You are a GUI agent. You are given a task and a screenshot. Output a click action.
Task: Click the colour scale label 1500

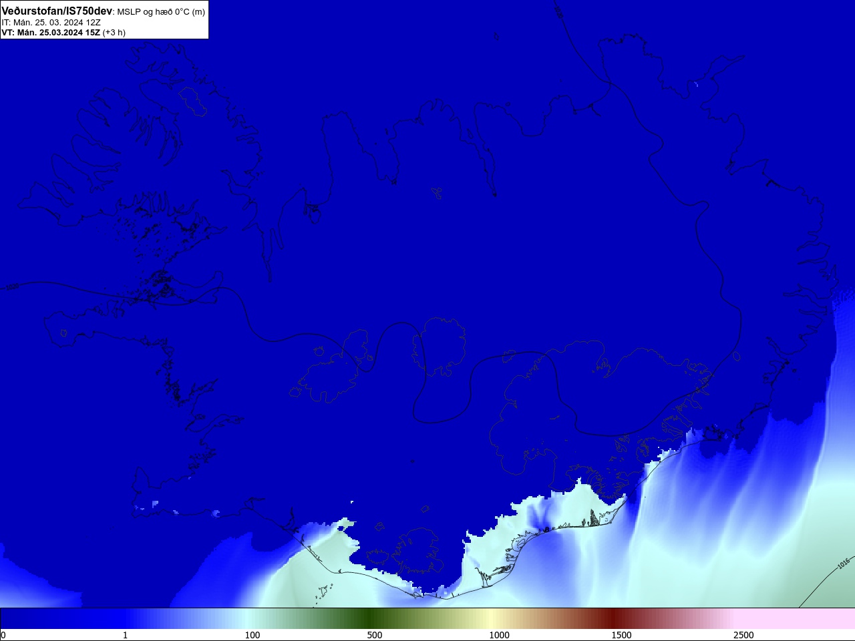pyautogui.click(x=621, y=635)
